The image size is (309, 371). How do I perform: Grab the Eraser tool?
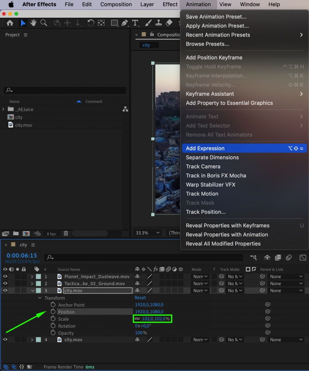(x=169, y=23)
